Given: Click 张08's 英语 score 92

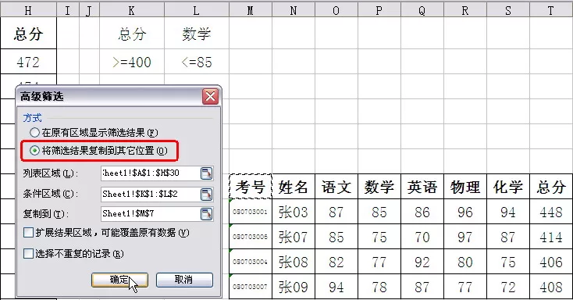Looking at the screenshot, I should click(422, 262).
